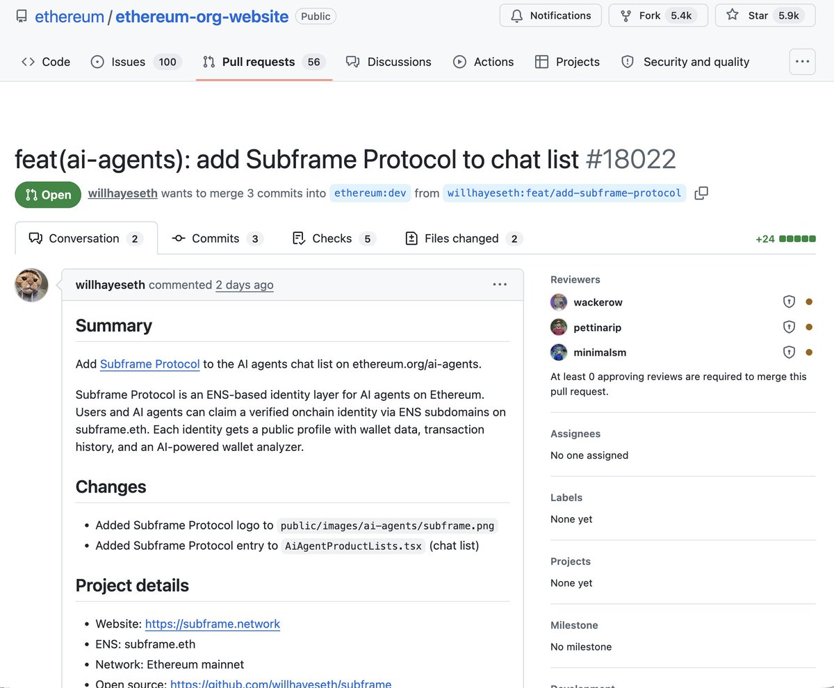Click the Public visibility label

coord(316,16)
